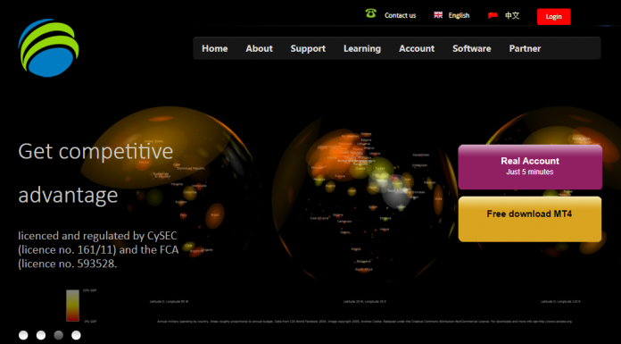This screenshot has height=344, width=621.
Task: Switch language to 中文
Action: [x=512, y=15]
